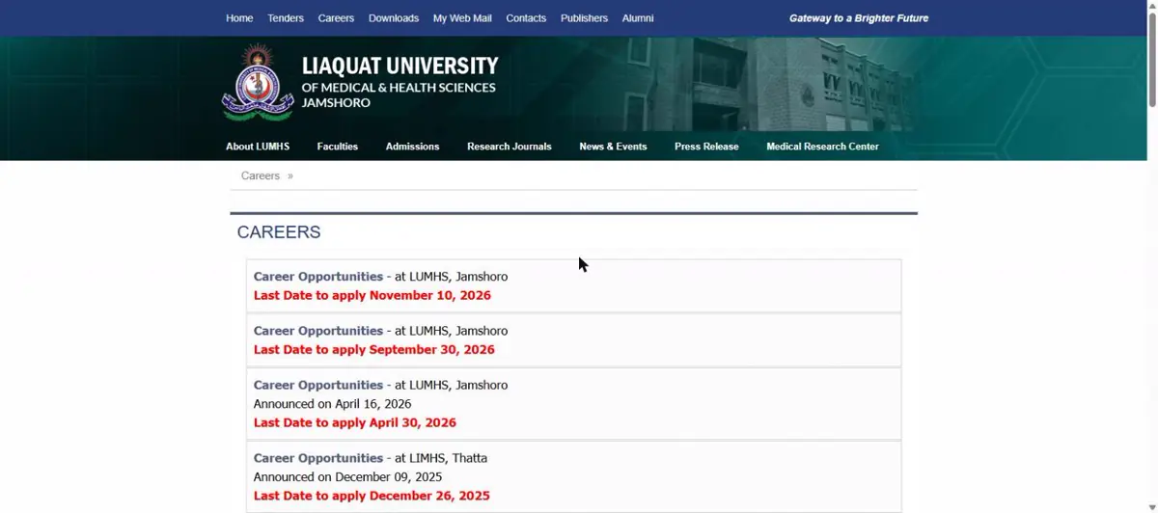Open Career Opportunities with September 30, 2026 deadline
This screenshot has height=513, width=1158.
[318, 331]
